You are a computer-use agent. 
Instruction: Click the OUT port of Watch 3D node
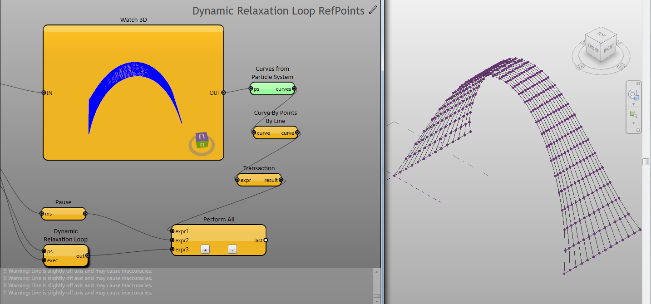(223, 93)
